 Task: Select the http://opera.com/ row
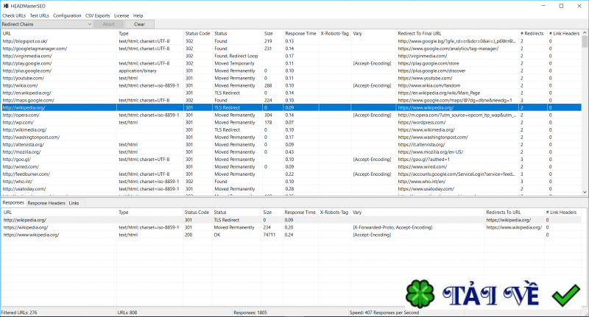click(x=291, y=115)
